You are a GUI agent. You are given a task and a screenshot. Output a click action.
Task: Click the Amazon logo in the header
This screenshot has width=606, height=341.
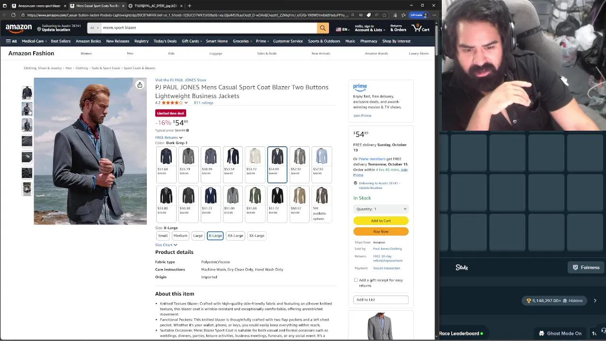(18, 28)
